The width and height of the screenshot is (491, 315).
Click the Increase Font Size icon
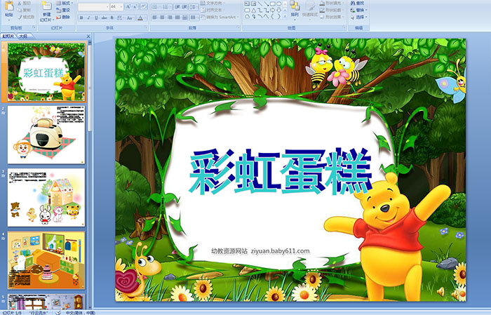click(127, 6)
